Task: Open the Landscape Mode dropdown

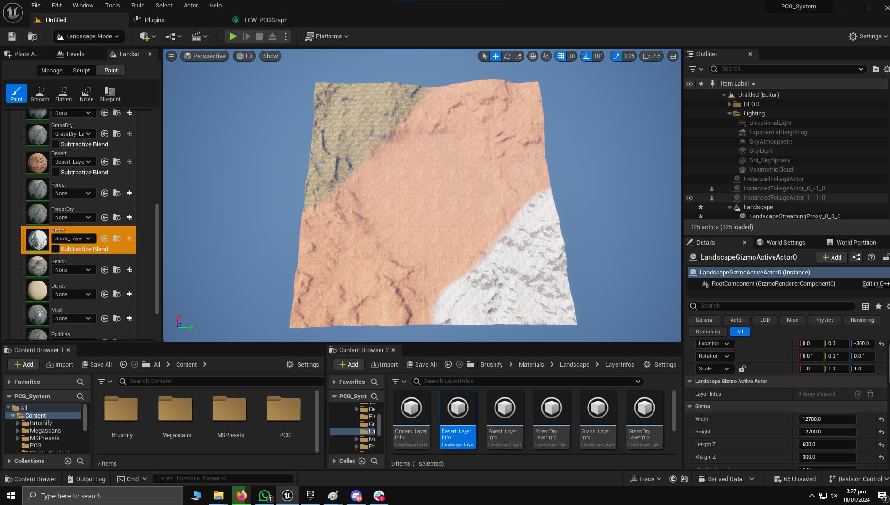Action: [88, 36]
